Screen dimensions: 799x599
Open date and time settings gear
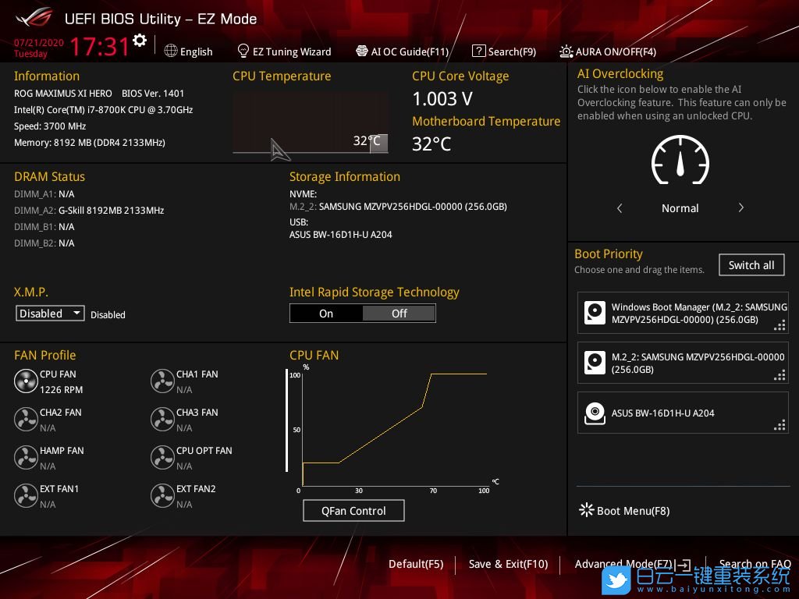click(140, 41)
